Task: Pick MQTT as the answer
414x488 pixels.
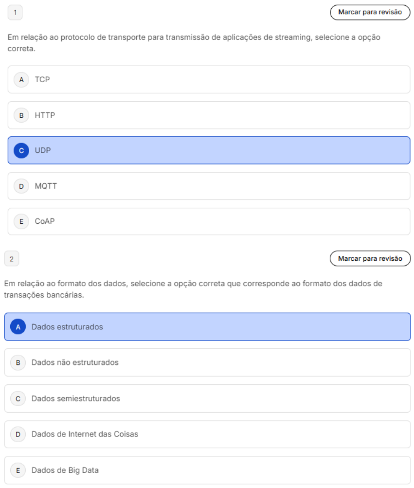Action: 209,186
